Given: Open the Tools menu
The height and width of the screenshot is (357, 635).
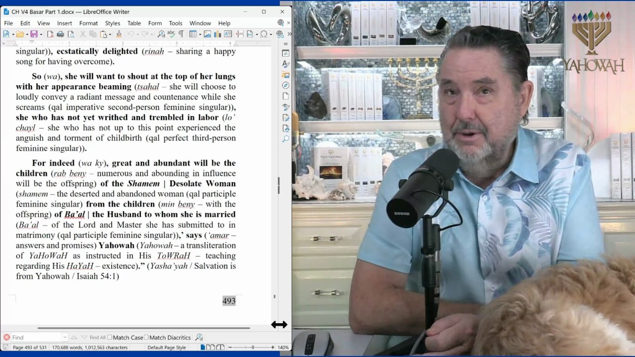Looking at the screenshot, I should click(x=176, y=23).
